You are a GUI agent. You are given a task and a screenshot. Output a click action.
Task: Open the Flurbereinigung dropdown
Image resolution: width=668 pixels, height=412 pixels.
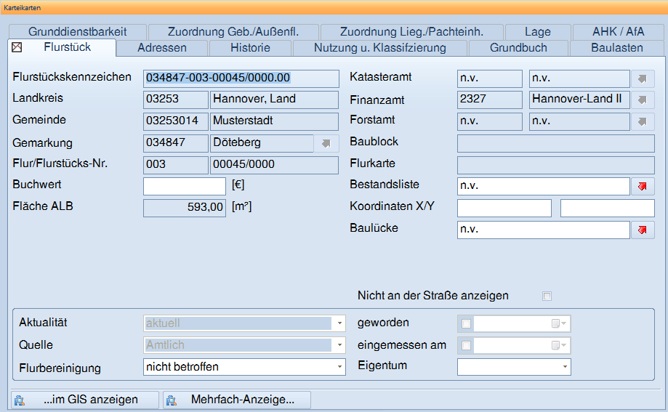point(339,367)
